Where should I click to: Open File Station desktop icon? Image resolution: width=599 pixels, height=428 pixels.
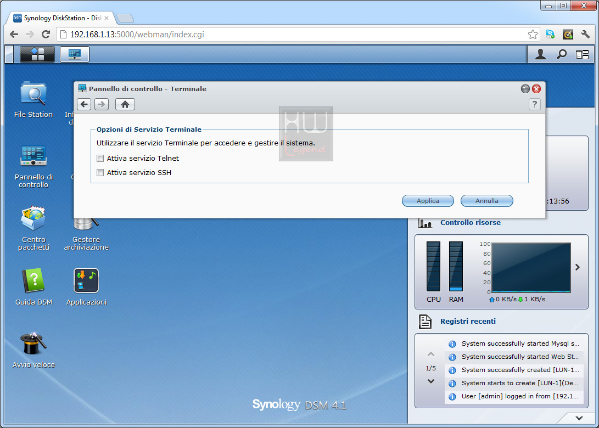pyautogui.click(x=33, y=100)
